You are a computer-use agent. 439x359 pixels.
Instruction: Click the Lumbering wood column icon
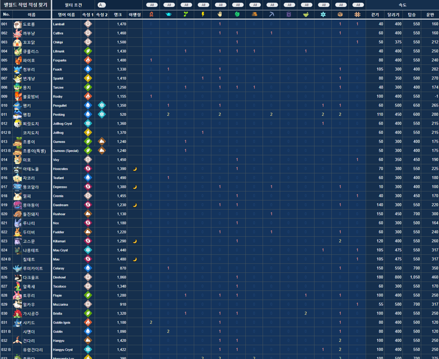(x=254, y=14)
